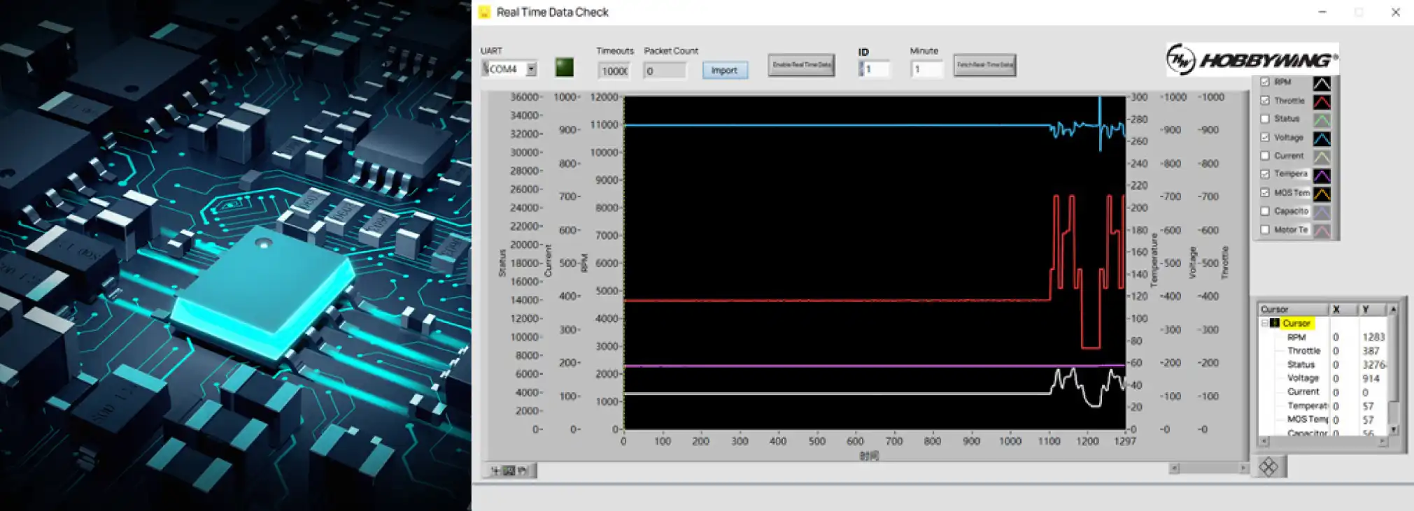Open the Motor Temp plot style icon
Image resolution: width=1414 pixels, height=511 pixels.
[x=1321, y=230]
